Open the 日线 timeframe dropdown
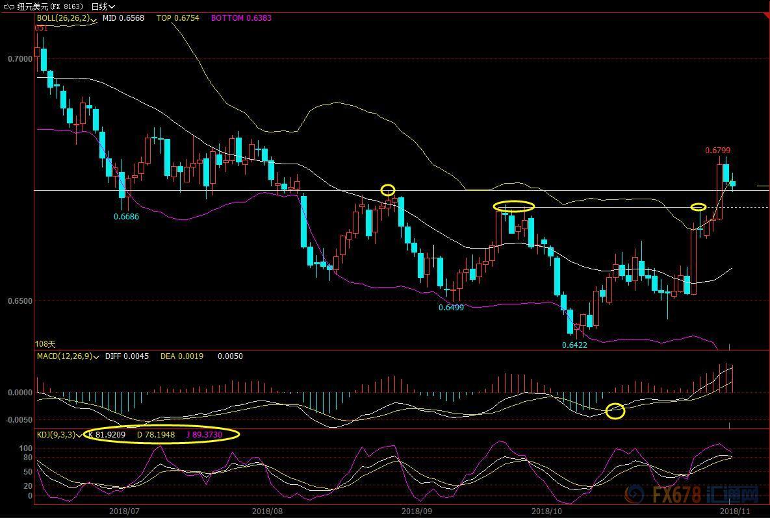This screenshot has width=770, height=518. (x=103, y=7)
